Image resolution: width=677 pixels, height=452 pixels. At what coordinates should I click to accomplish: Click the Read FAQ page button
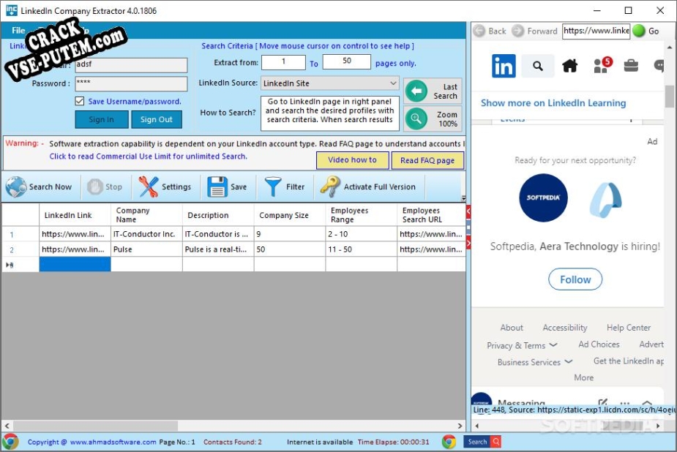(427, 160)
